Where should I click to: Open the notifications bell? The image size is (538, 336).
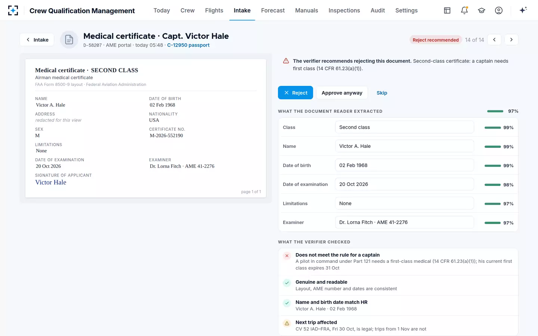[x=464, y=10]
